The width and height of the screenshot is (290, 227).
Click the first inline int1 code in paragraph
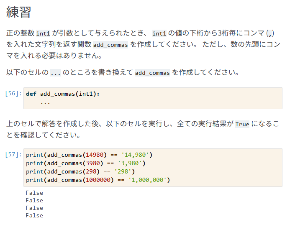(43, 33)
